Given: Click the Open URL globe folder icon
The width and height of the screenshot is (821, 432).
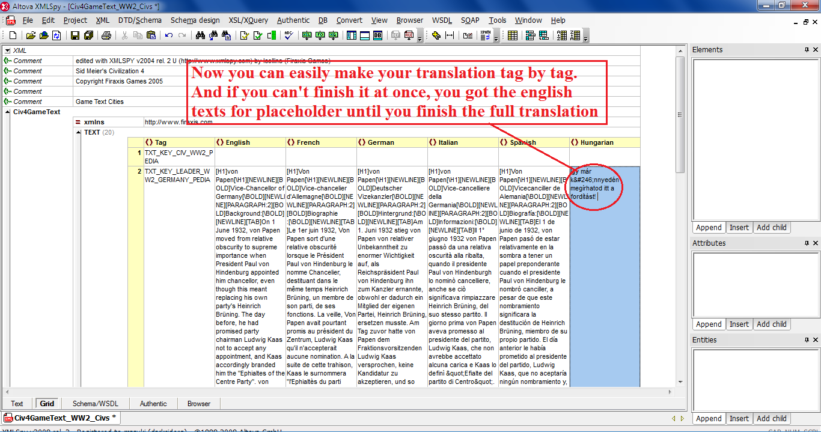Looking at the screenshot, I should tap(44, 35).
